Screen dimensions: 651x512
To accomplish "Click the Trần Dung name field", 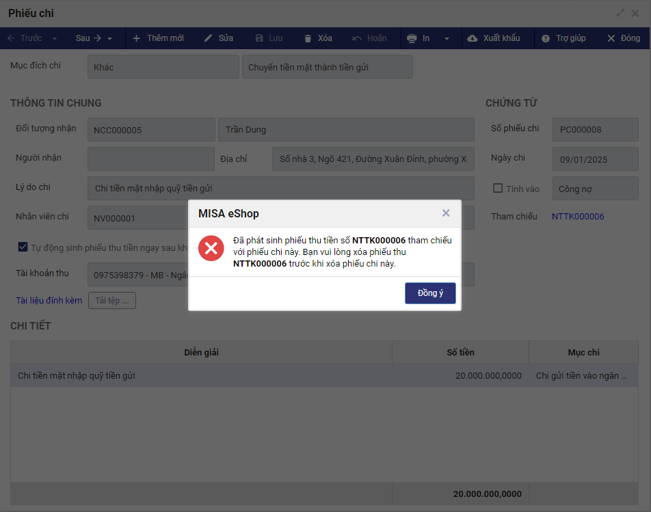I will click(x=346, y=129).
